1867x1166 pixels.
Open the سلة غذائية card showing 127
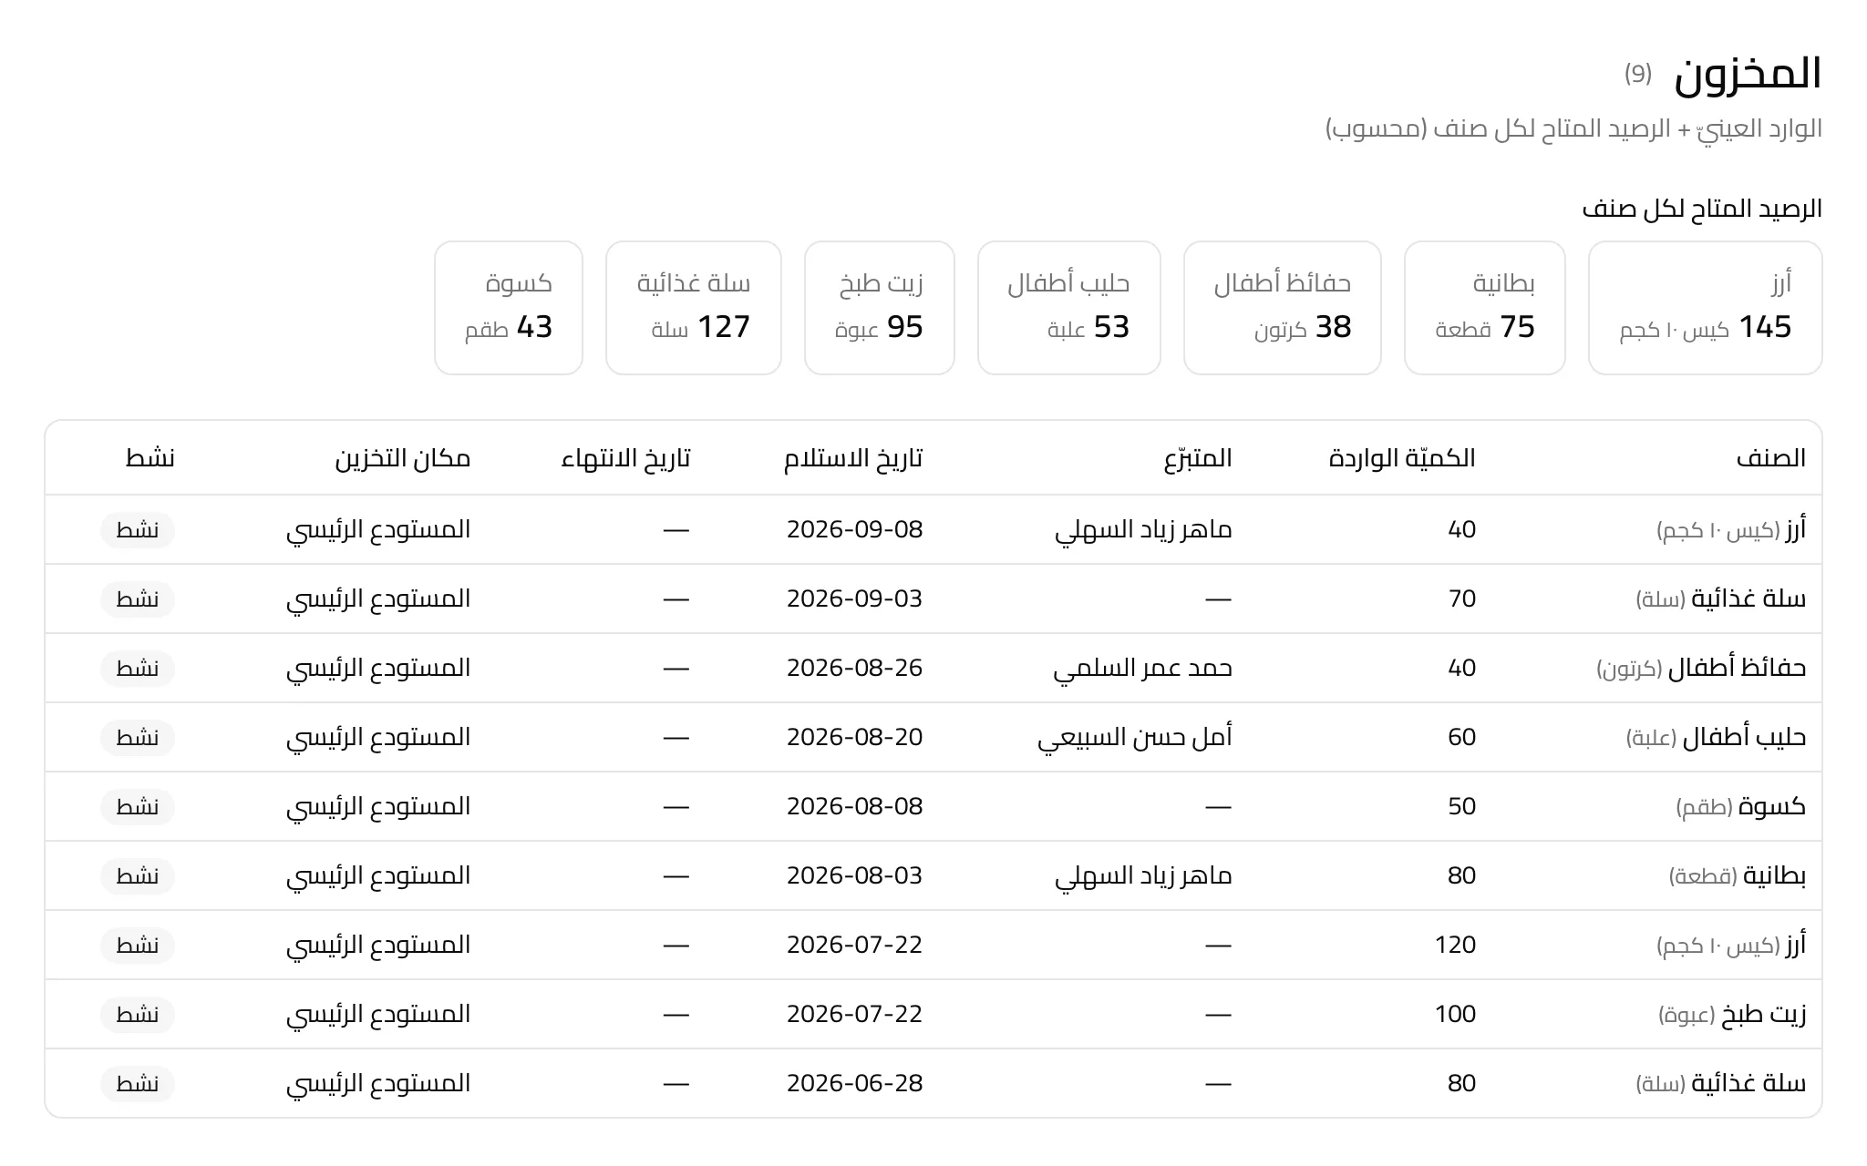tap(694, 308)
